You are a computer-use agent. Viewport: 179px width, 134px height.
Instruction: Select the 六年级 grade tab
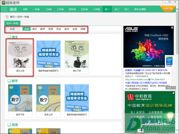[96, 9]
